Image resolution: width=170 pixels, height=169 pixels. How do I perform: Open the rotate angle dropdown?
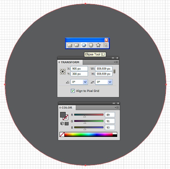(x=85, y=82)
